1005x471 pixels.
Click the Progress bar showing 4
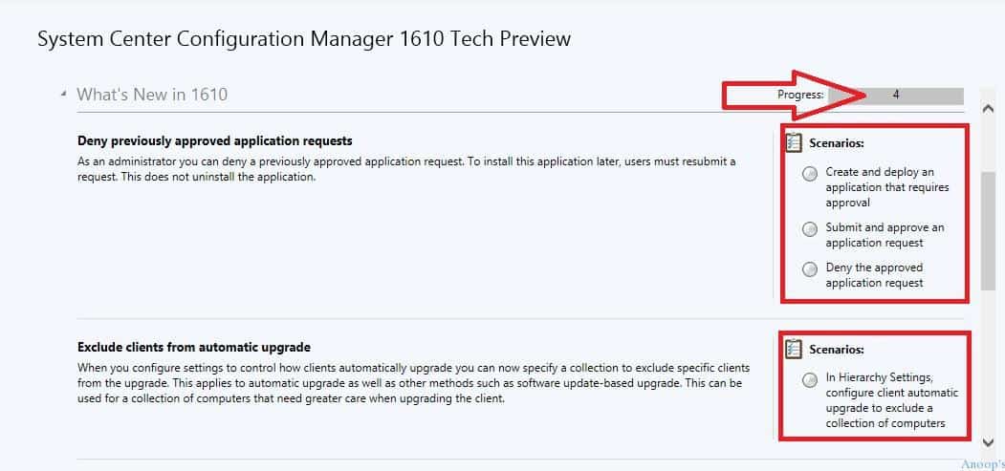[895, 96]
